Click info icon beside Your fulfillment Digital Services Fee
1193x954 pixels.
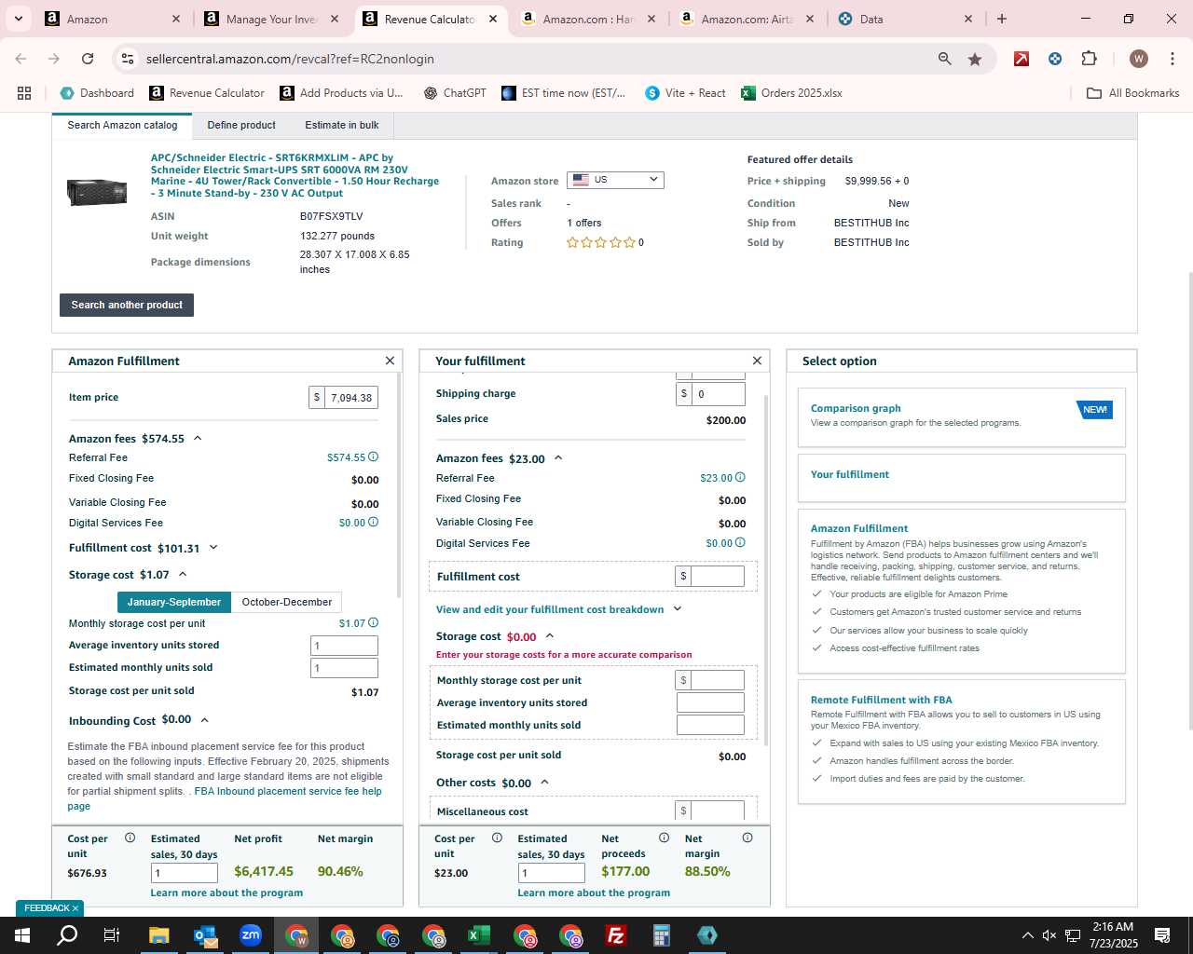point(740,542)
